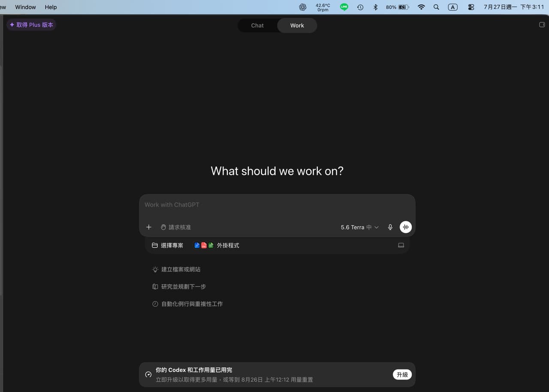Click the battery status icon
The width and height of the screenshot is (549, 392).
pyautogui.click(x=397, y=7)
